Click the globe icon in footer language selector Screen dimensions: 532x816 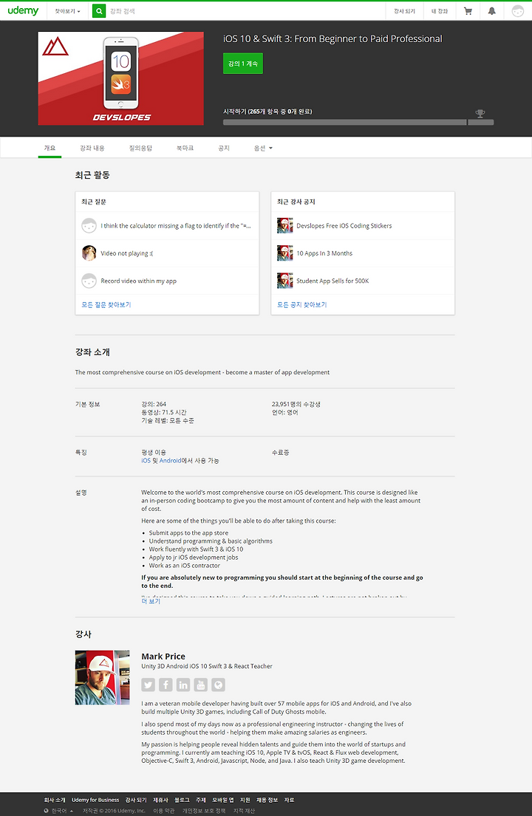pos(47,811)
